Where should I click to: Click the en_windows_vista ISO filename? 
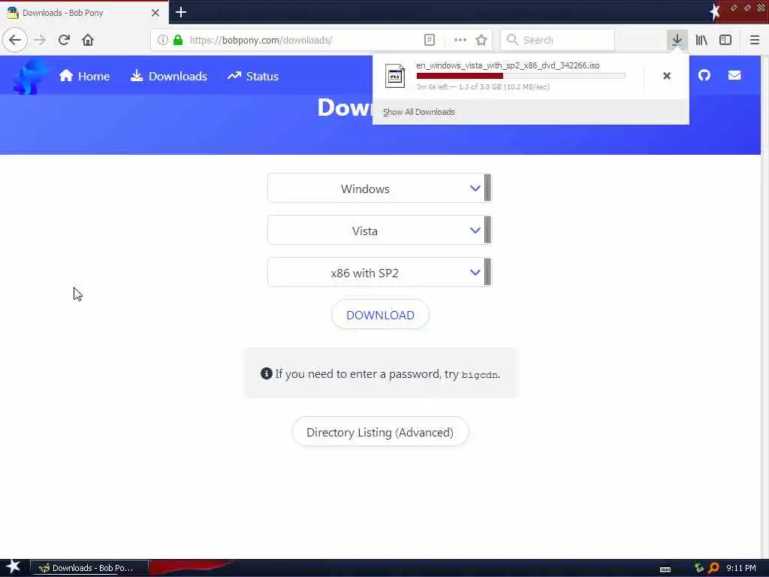(x=508, y=65)
